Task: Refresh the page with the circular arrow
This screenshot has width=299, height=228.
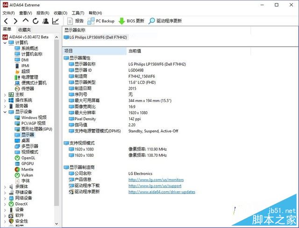Action: click(36, 21)
